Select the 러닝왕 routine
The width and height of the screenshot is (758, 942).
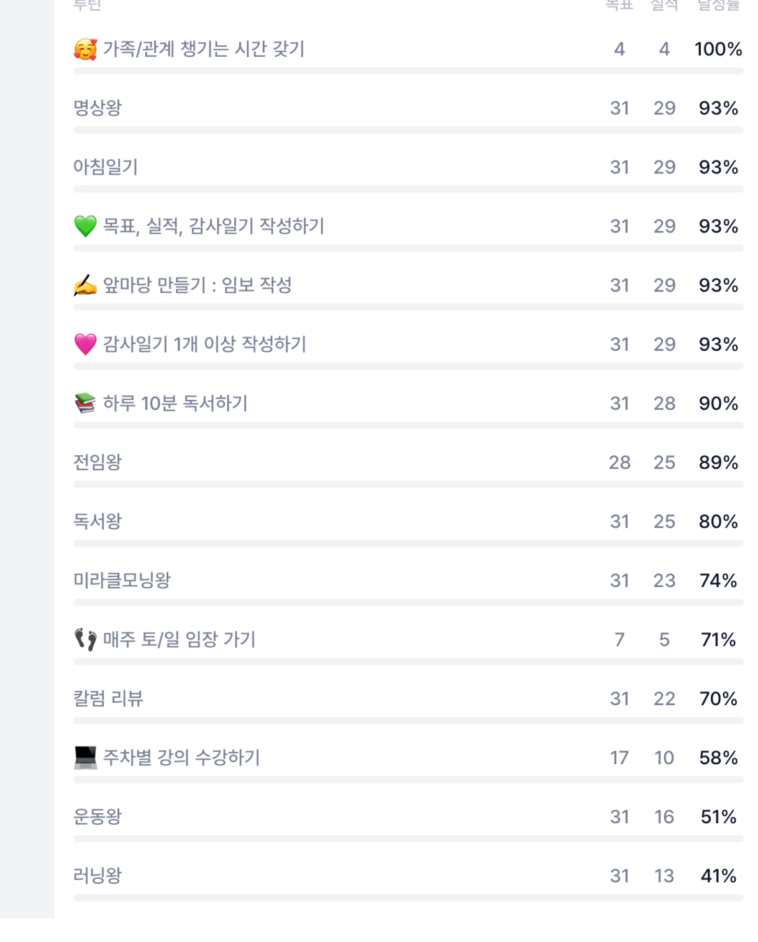[98, 875]
